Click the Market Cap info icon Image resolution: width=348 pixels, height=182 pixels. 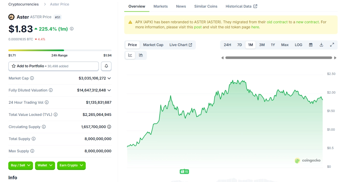[32, 78]
